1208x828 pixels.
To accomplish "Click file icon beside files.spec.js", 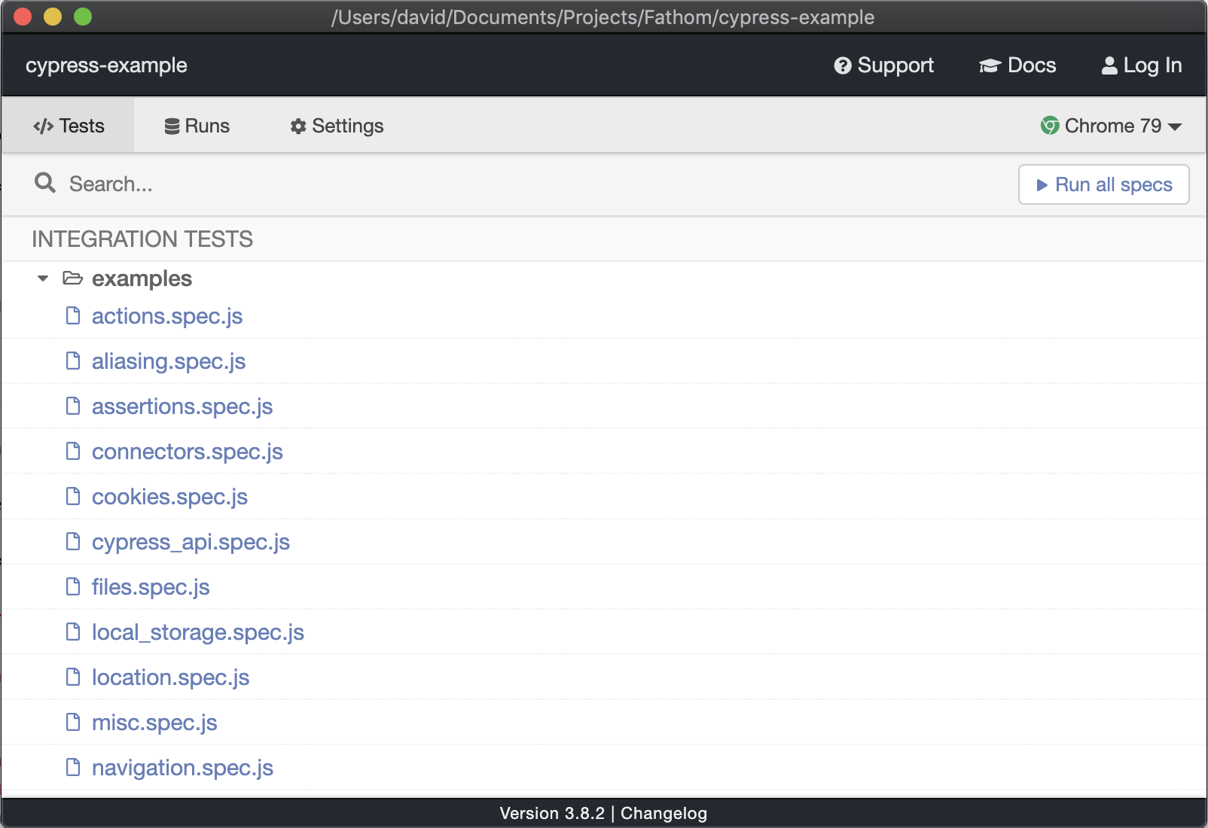I will click(73, 586).
